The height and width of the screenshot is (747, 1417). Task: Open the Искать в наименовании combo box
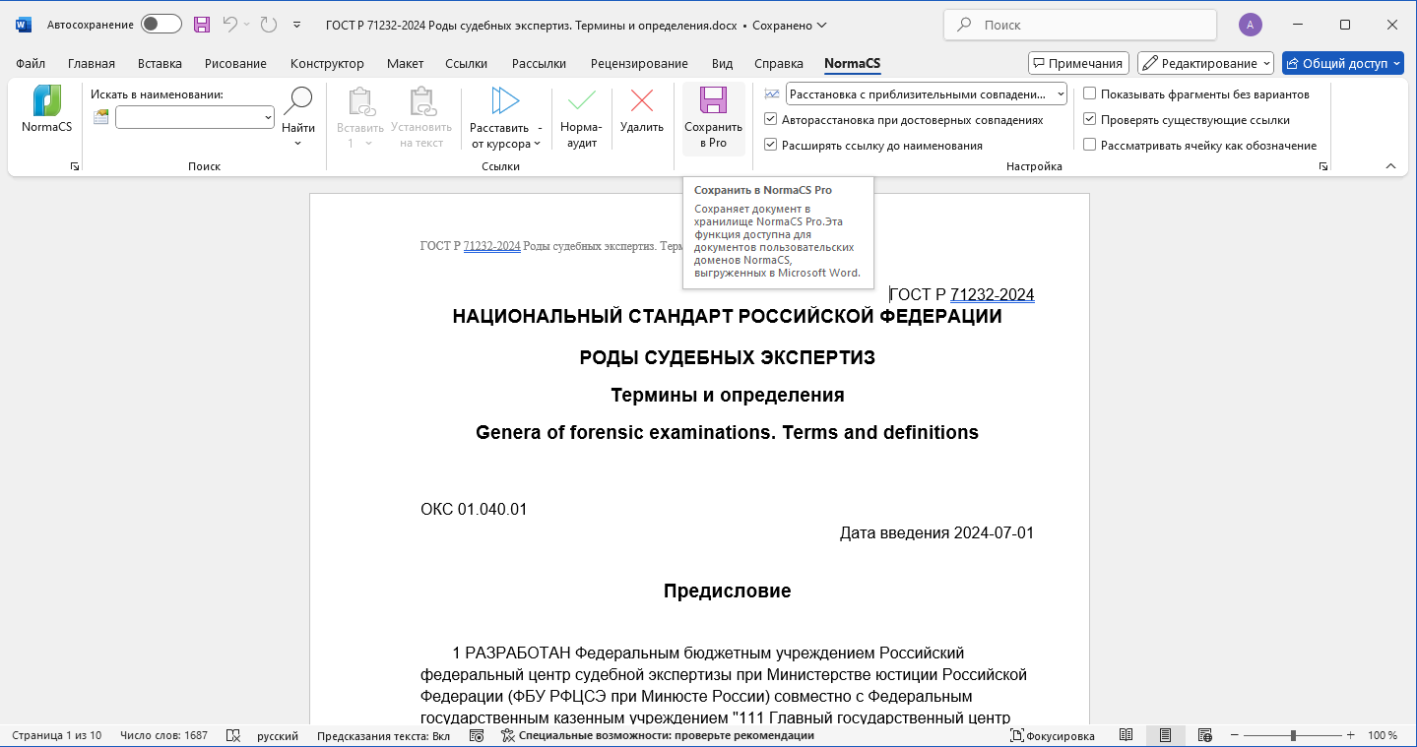[194, 117]
